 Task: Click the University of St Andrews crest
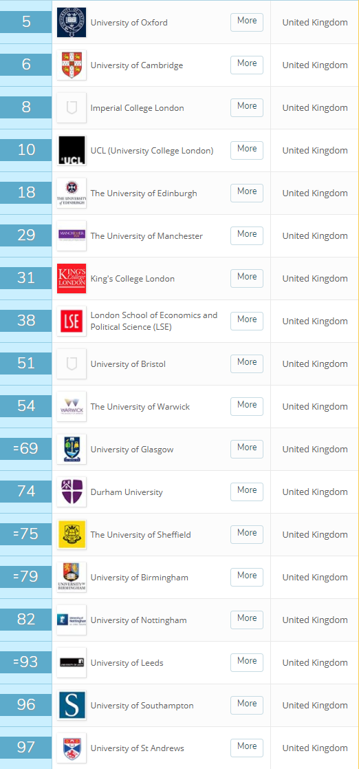72,748
